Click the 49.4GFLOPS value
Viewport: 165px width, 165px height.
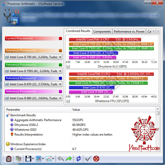coord(80,130)
